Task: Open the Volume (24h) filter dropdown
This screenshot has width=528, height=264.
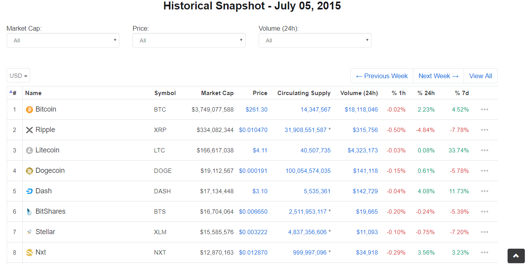Action: [x=315, y=40]
